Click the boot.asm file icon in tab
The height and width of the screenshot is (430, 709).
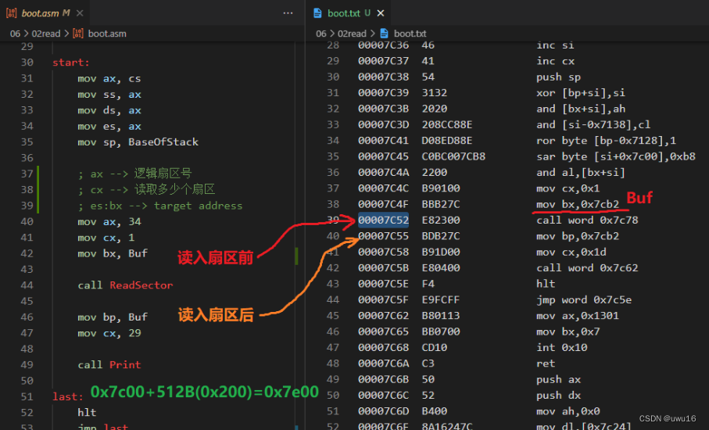(12, 13)
